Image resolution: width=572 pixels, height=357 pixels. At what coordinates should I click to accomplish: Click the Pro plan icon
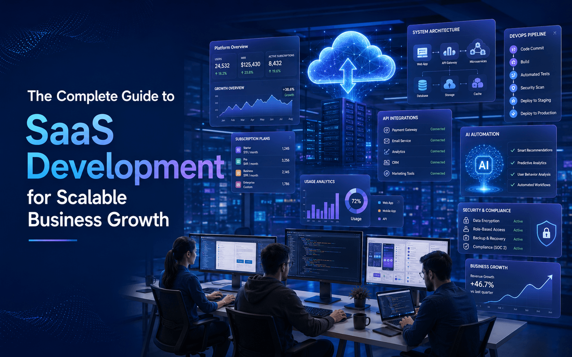tap(238, 162)
